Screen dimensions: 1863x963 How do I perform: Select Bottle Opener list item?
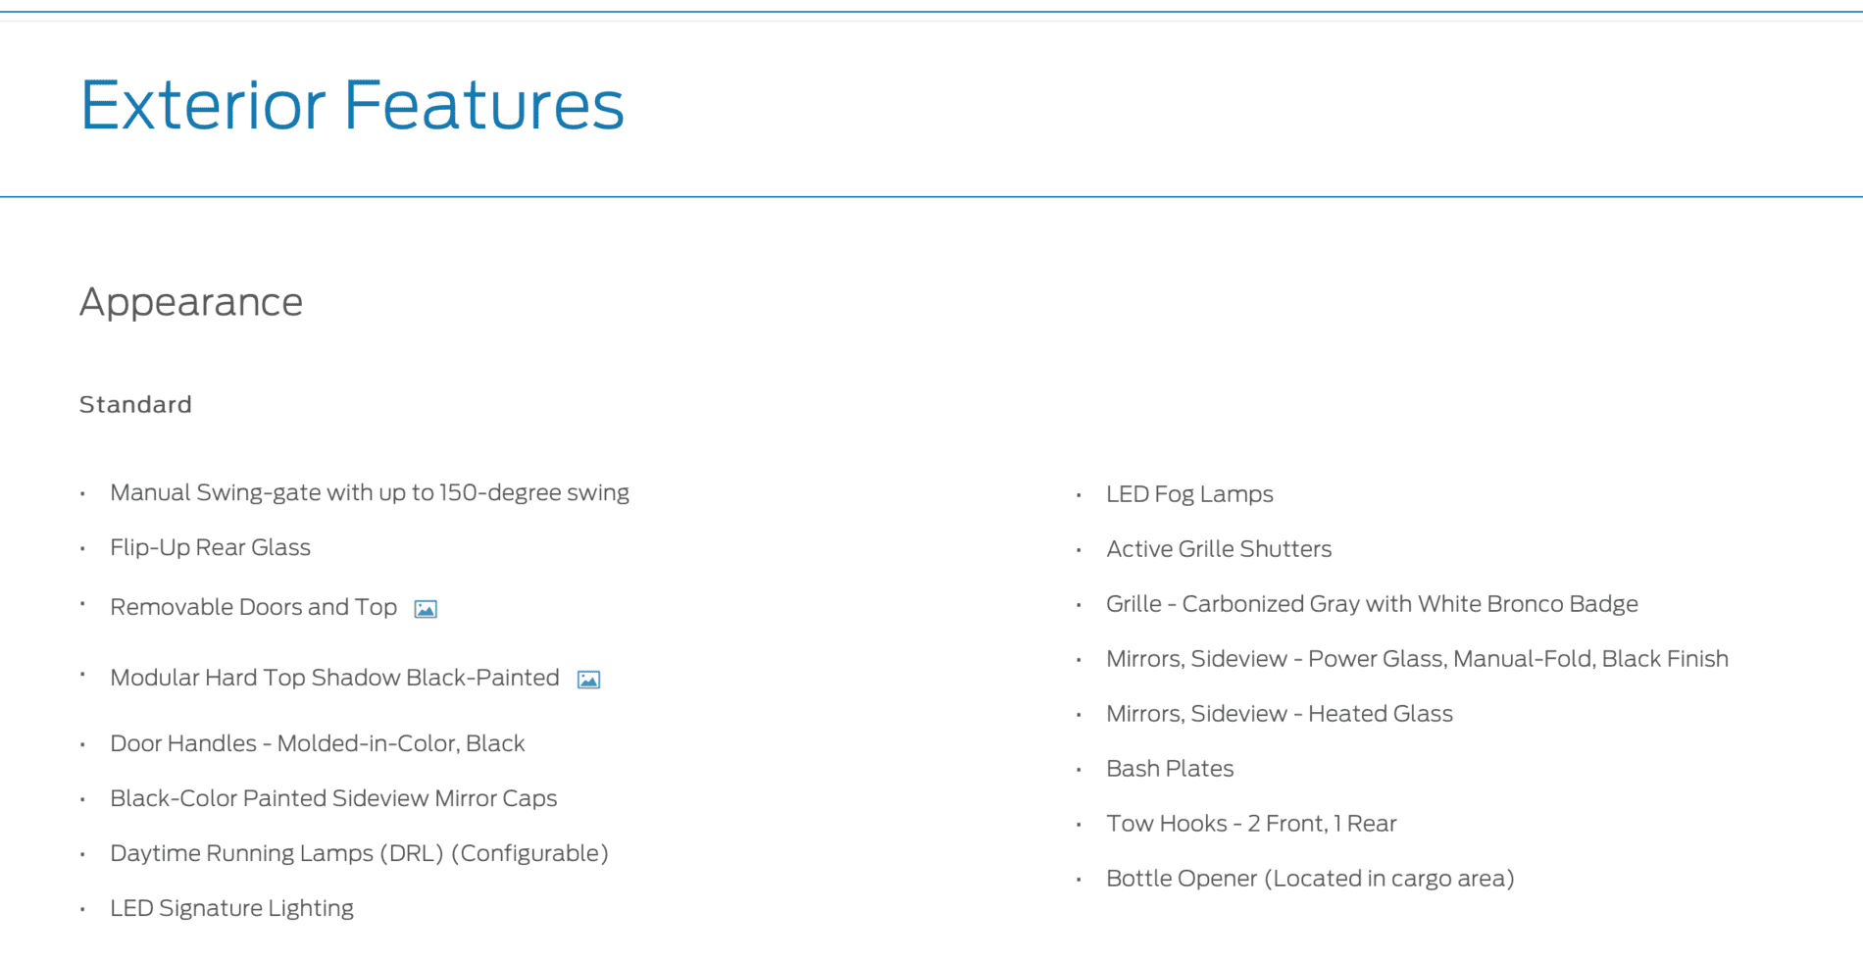[1310, 879]
